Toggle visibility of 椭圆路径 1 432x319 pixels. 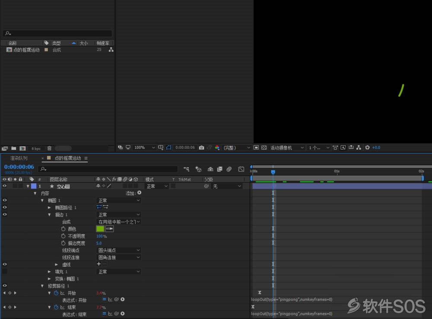click(x=4, y=207)
